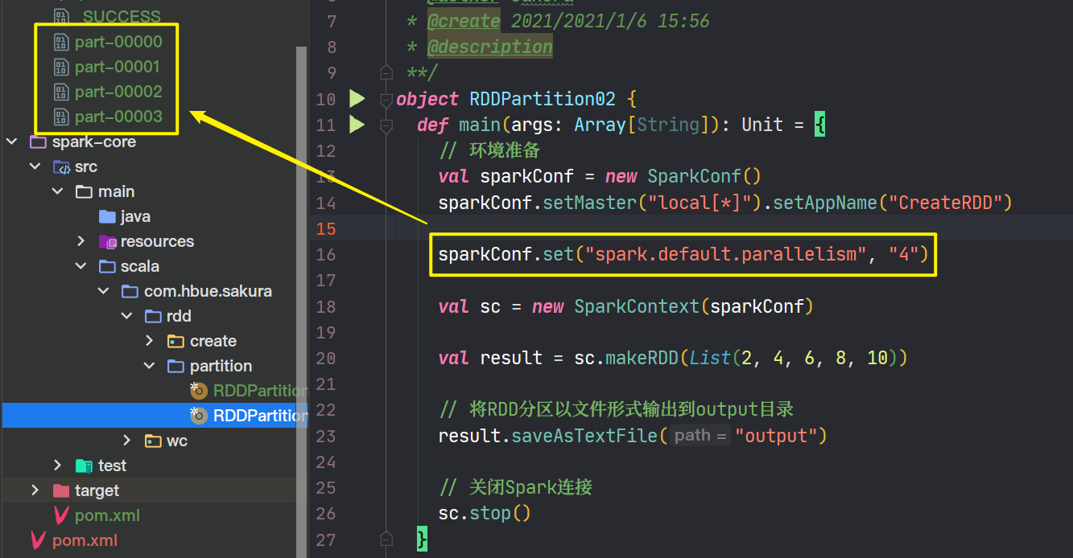This screenshot has height=558, width=1073.
Task: Collapse the scala folder chevron
Action: tap(80, 267)
